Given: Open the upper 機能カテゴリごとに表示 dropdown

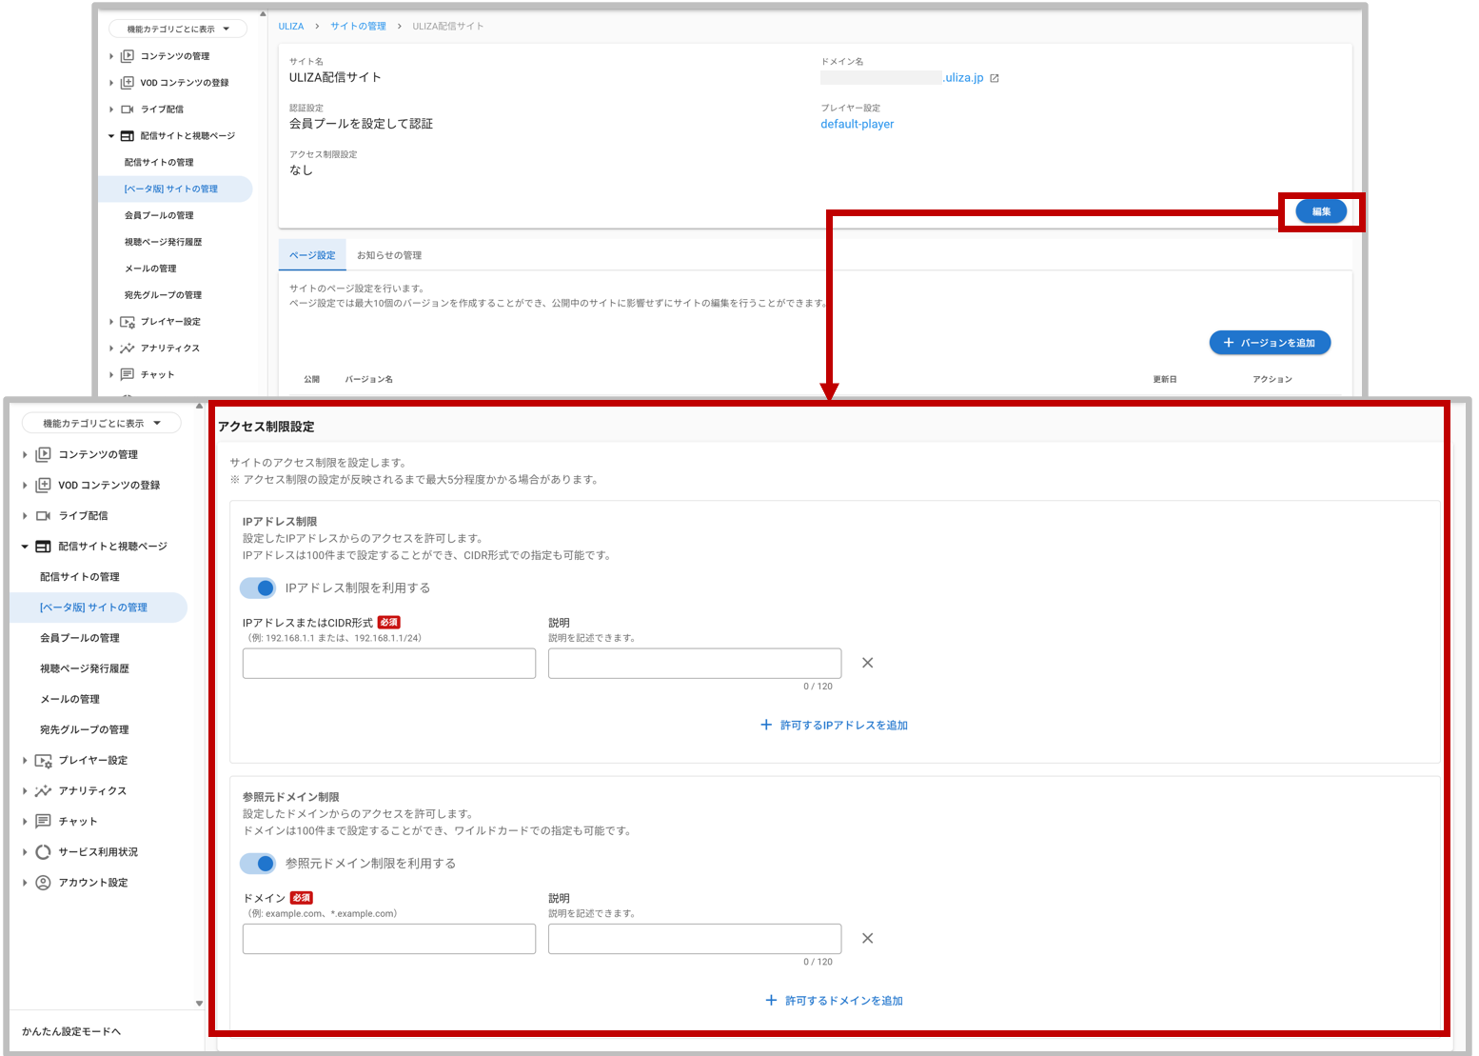Looking at the screenshot, I should 178,30.
